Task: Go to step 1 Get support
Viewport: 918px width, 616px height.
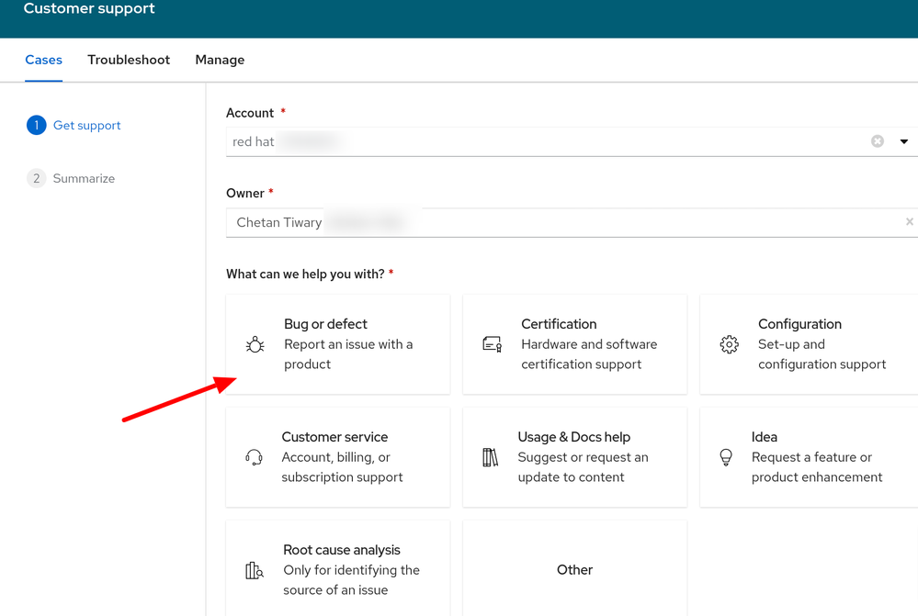Action: click(86, 125)
